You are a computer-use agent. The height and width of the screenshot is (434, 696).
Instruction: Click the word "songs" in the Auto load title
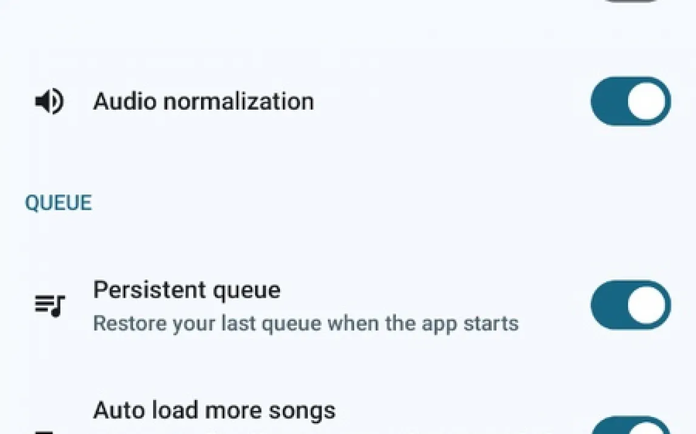[302, 411]
